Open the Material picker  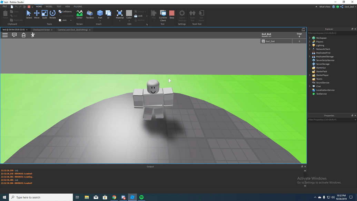pos(119,14)
